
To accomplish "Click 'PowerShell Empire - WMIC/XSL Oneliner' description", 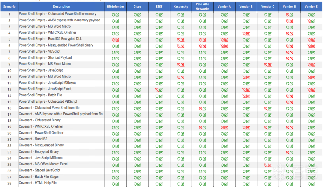I will point(47,33).
